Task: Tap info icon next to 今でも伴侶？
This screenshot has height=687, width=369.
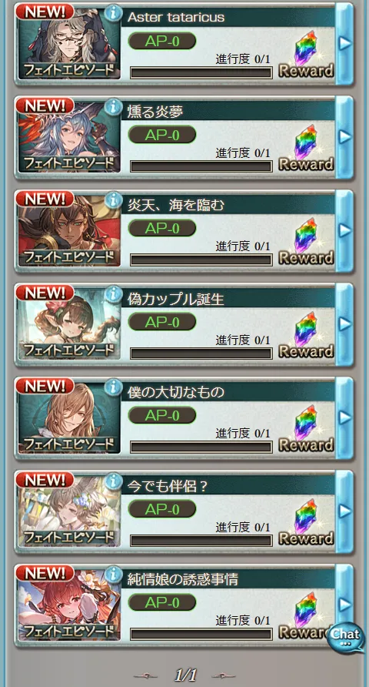Action: (x=113, y=481)
